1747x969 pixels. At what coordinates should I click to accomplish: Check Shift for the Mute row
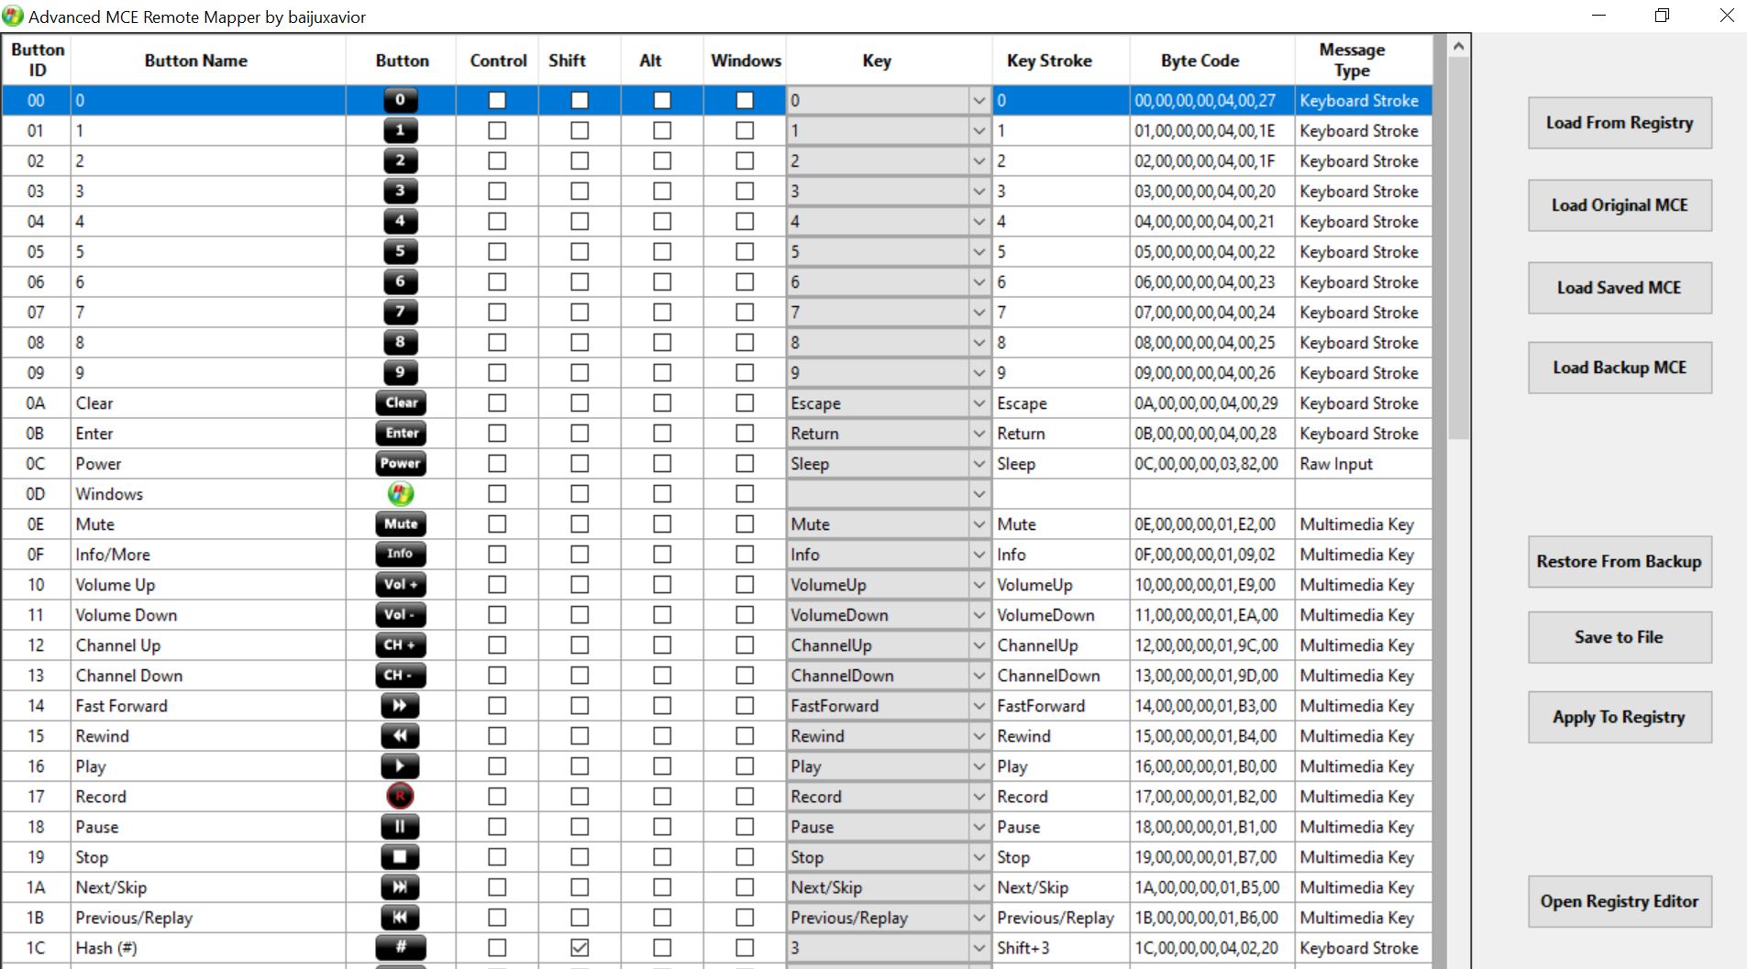click(x=580, y=524)
